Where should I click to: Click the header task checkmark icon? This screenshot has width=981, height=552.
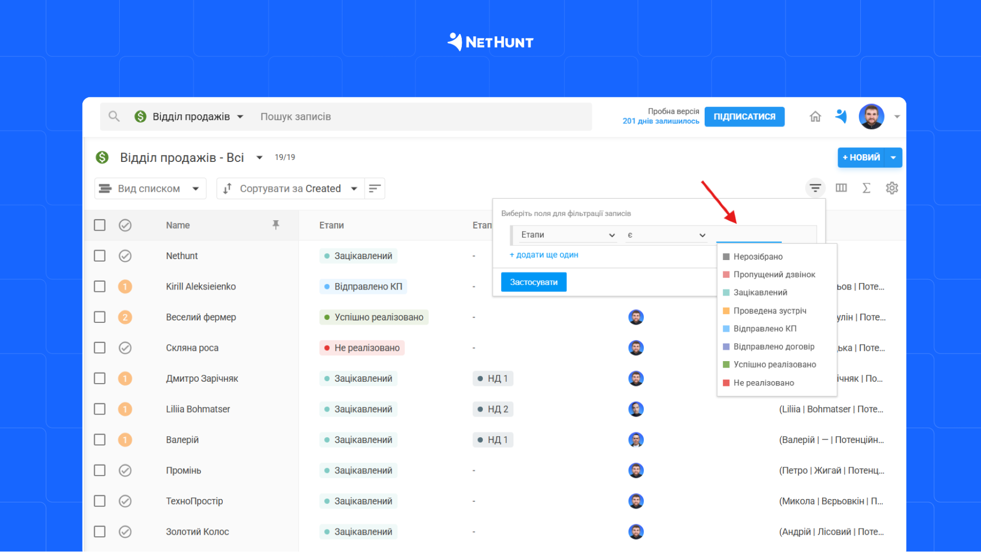click(x=125, y=225)
